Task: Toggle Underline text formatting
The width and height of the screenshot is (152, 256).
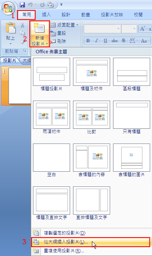Action: pos(105,41)
